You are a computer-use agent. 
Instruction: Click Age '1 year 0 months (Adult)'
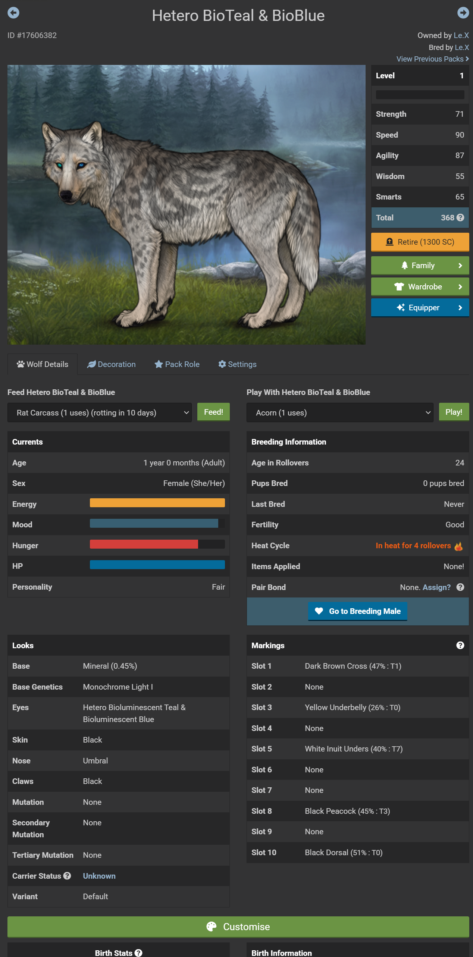tap(184, 463)
